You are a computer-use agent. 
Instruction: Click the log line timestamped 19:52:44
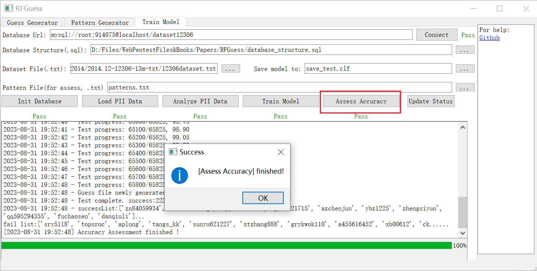point(84,153)
